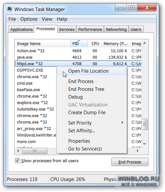
Task: Click the End Process button
Action: coord(130,162)
